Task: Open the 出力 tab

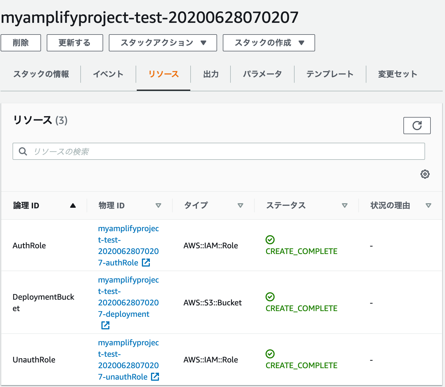Action: pos(211,74)
